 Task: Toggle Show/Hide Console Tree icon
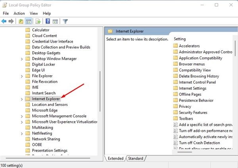coord(29,21)
